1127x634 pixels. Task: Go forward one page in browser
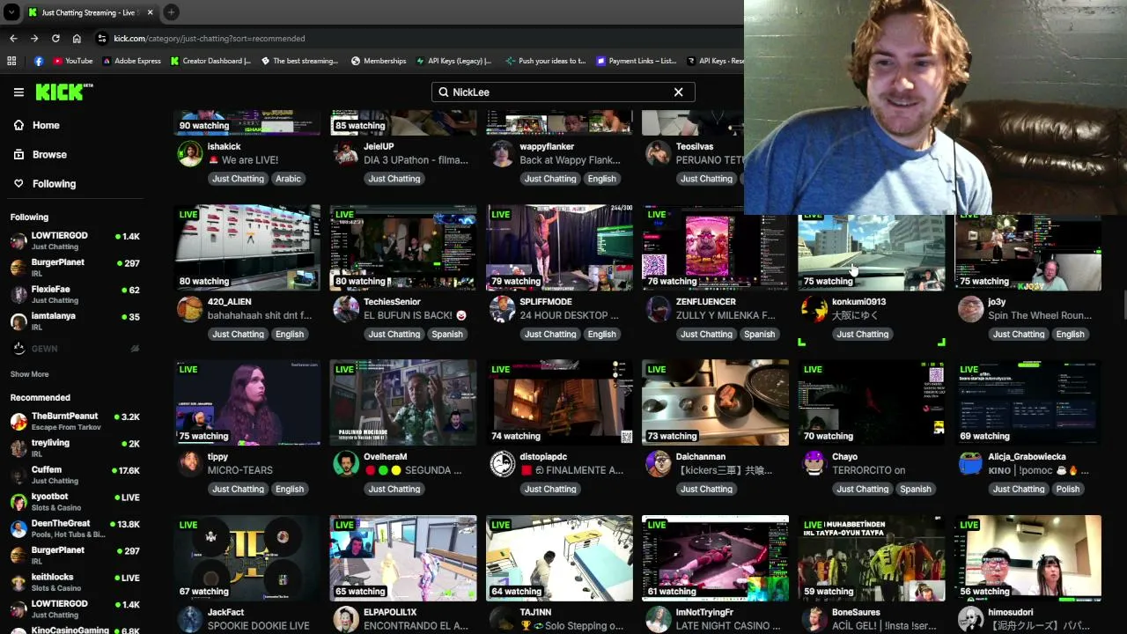click(34, 38)
